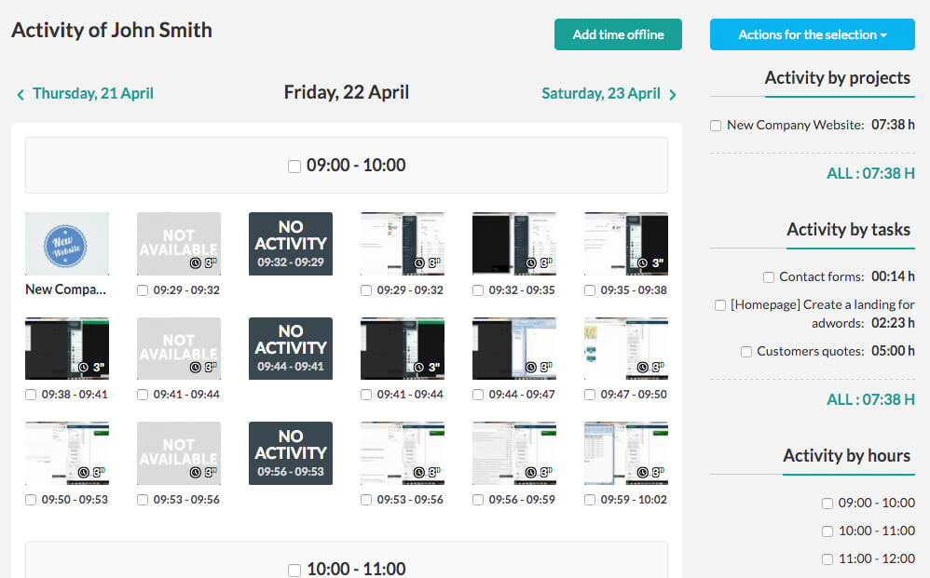This screenshot has width=930, height=578.
Task: Select the NO ACTIVITY block labeled 09:32 - 09:29
Action: 290,244
